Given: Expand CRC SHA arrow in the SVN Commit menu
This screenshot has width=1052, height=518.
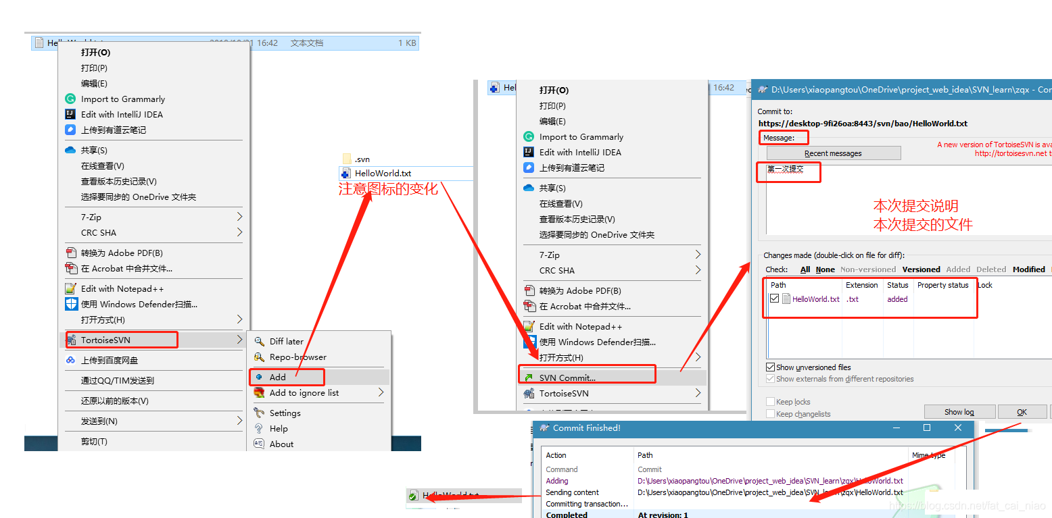Looking at the screenshot, I should click(x=698, y=270).
